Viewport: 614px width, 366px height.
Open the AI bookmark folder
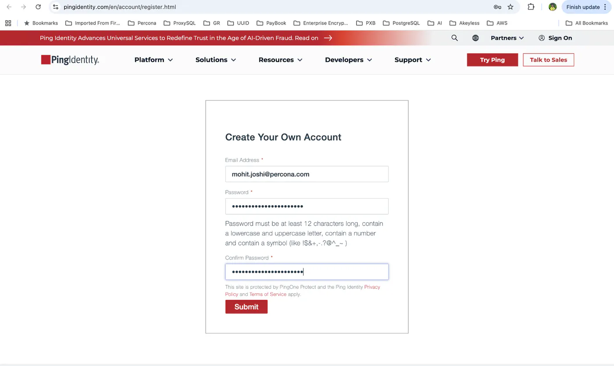(x=435, y=23)
